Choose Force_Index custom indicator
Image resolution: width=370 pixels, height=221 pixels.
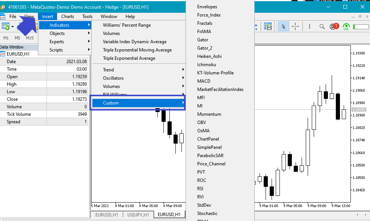pos(209,15)
